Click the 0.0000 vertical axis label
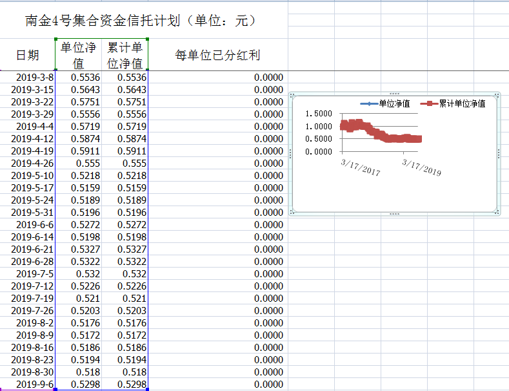The image size is (509, 391). coord(319,152)
